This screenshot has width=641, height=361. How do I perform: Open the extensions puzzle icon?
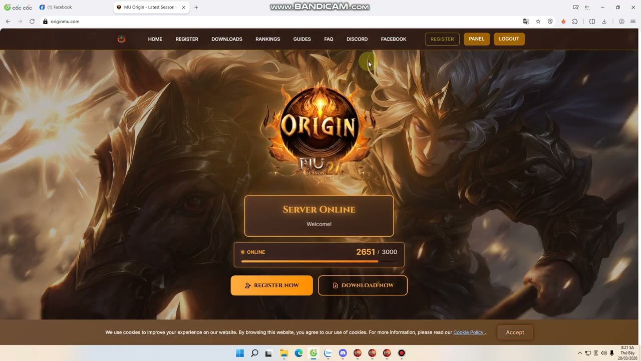(x=575, y=22)
